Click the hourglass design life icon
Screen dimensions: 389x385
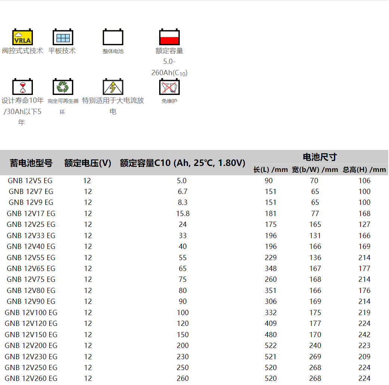tap(22, 87)
